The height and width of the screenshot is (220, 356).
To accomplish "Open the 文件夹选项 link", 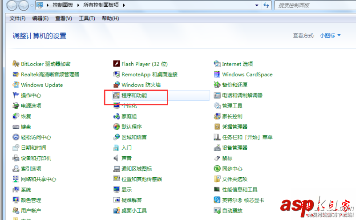I will click(235, 179).
